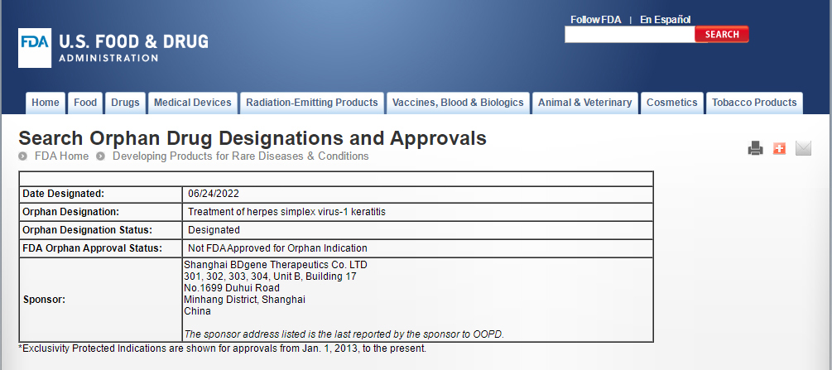Image resolution: width=832 pixels, height=370 pixels.
Task: Switch language via En Español link
Action: (x=665, y=20)
